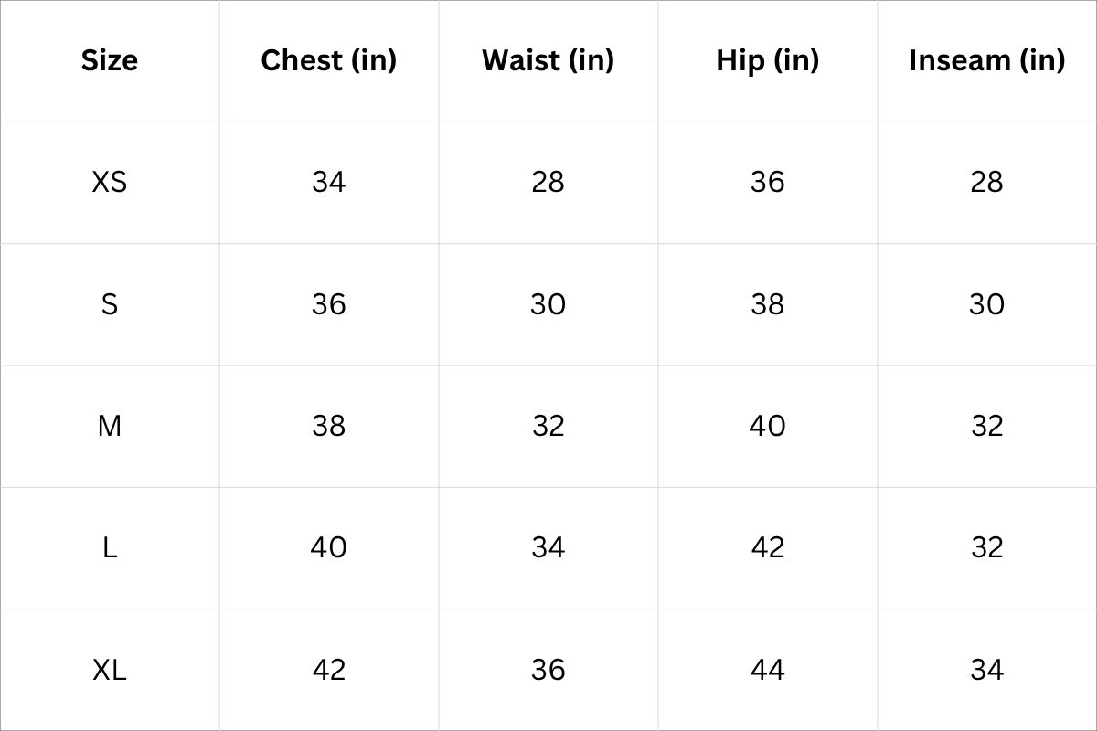Select the Hip (in) header cell
1097x731 pixels.
click(768, 60)
